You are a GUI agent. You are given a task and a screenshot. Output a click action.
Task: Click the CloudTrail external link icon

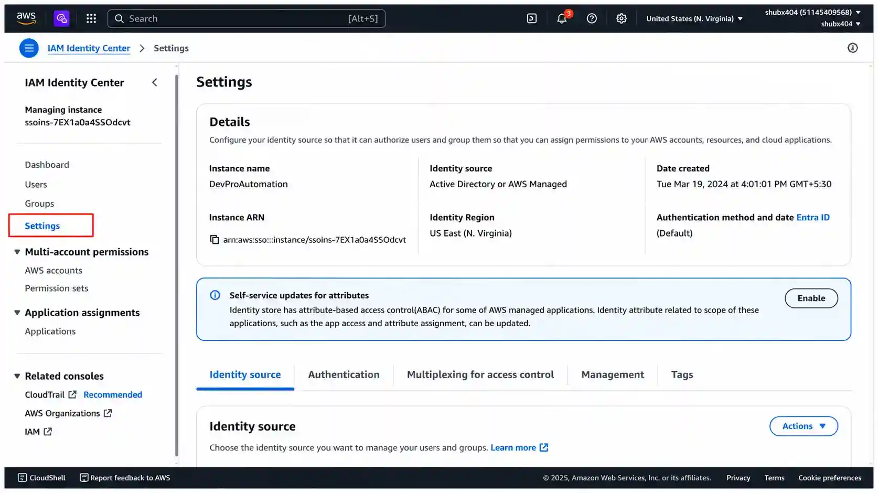72,394
